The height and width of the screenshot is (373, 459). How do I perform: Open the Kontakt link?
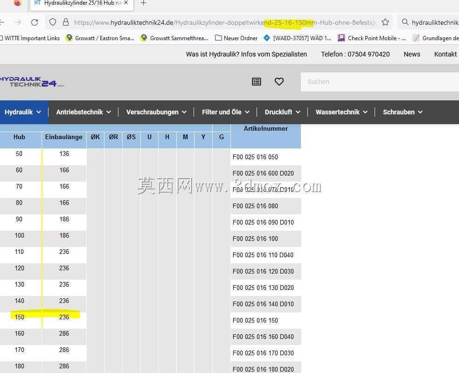(x=445, y=54)
